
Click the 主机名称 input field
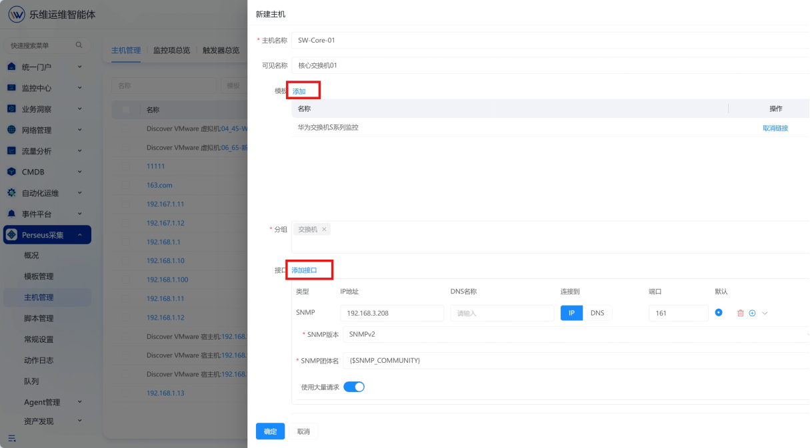pyautogui.click(x=551, y=40)
